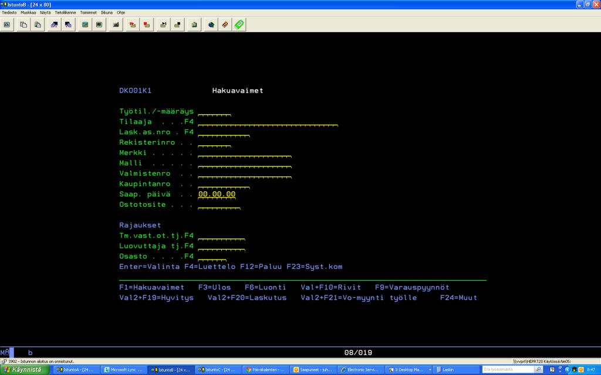The width and height of the screenshot is (601, 375).
Task: Click the Val2+F20=Laskutus text
Action: [247, 298]
